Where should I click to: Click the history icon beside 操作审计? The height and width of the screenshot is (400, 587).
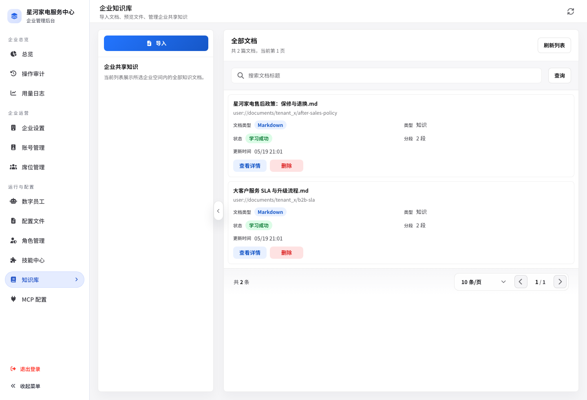(13, 73)
